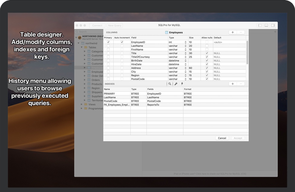Open the foreign key editor icon
Viewport: 295px width, 192px height.
pos(176,84)
